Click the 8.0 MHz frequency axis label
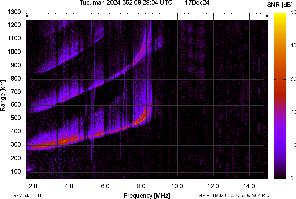Viewport: 296px width, 199px height. click(141, 186)
